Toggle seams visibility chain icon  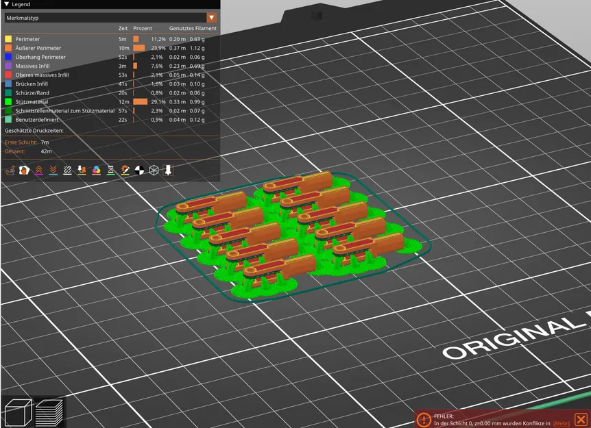coord(67,171)
